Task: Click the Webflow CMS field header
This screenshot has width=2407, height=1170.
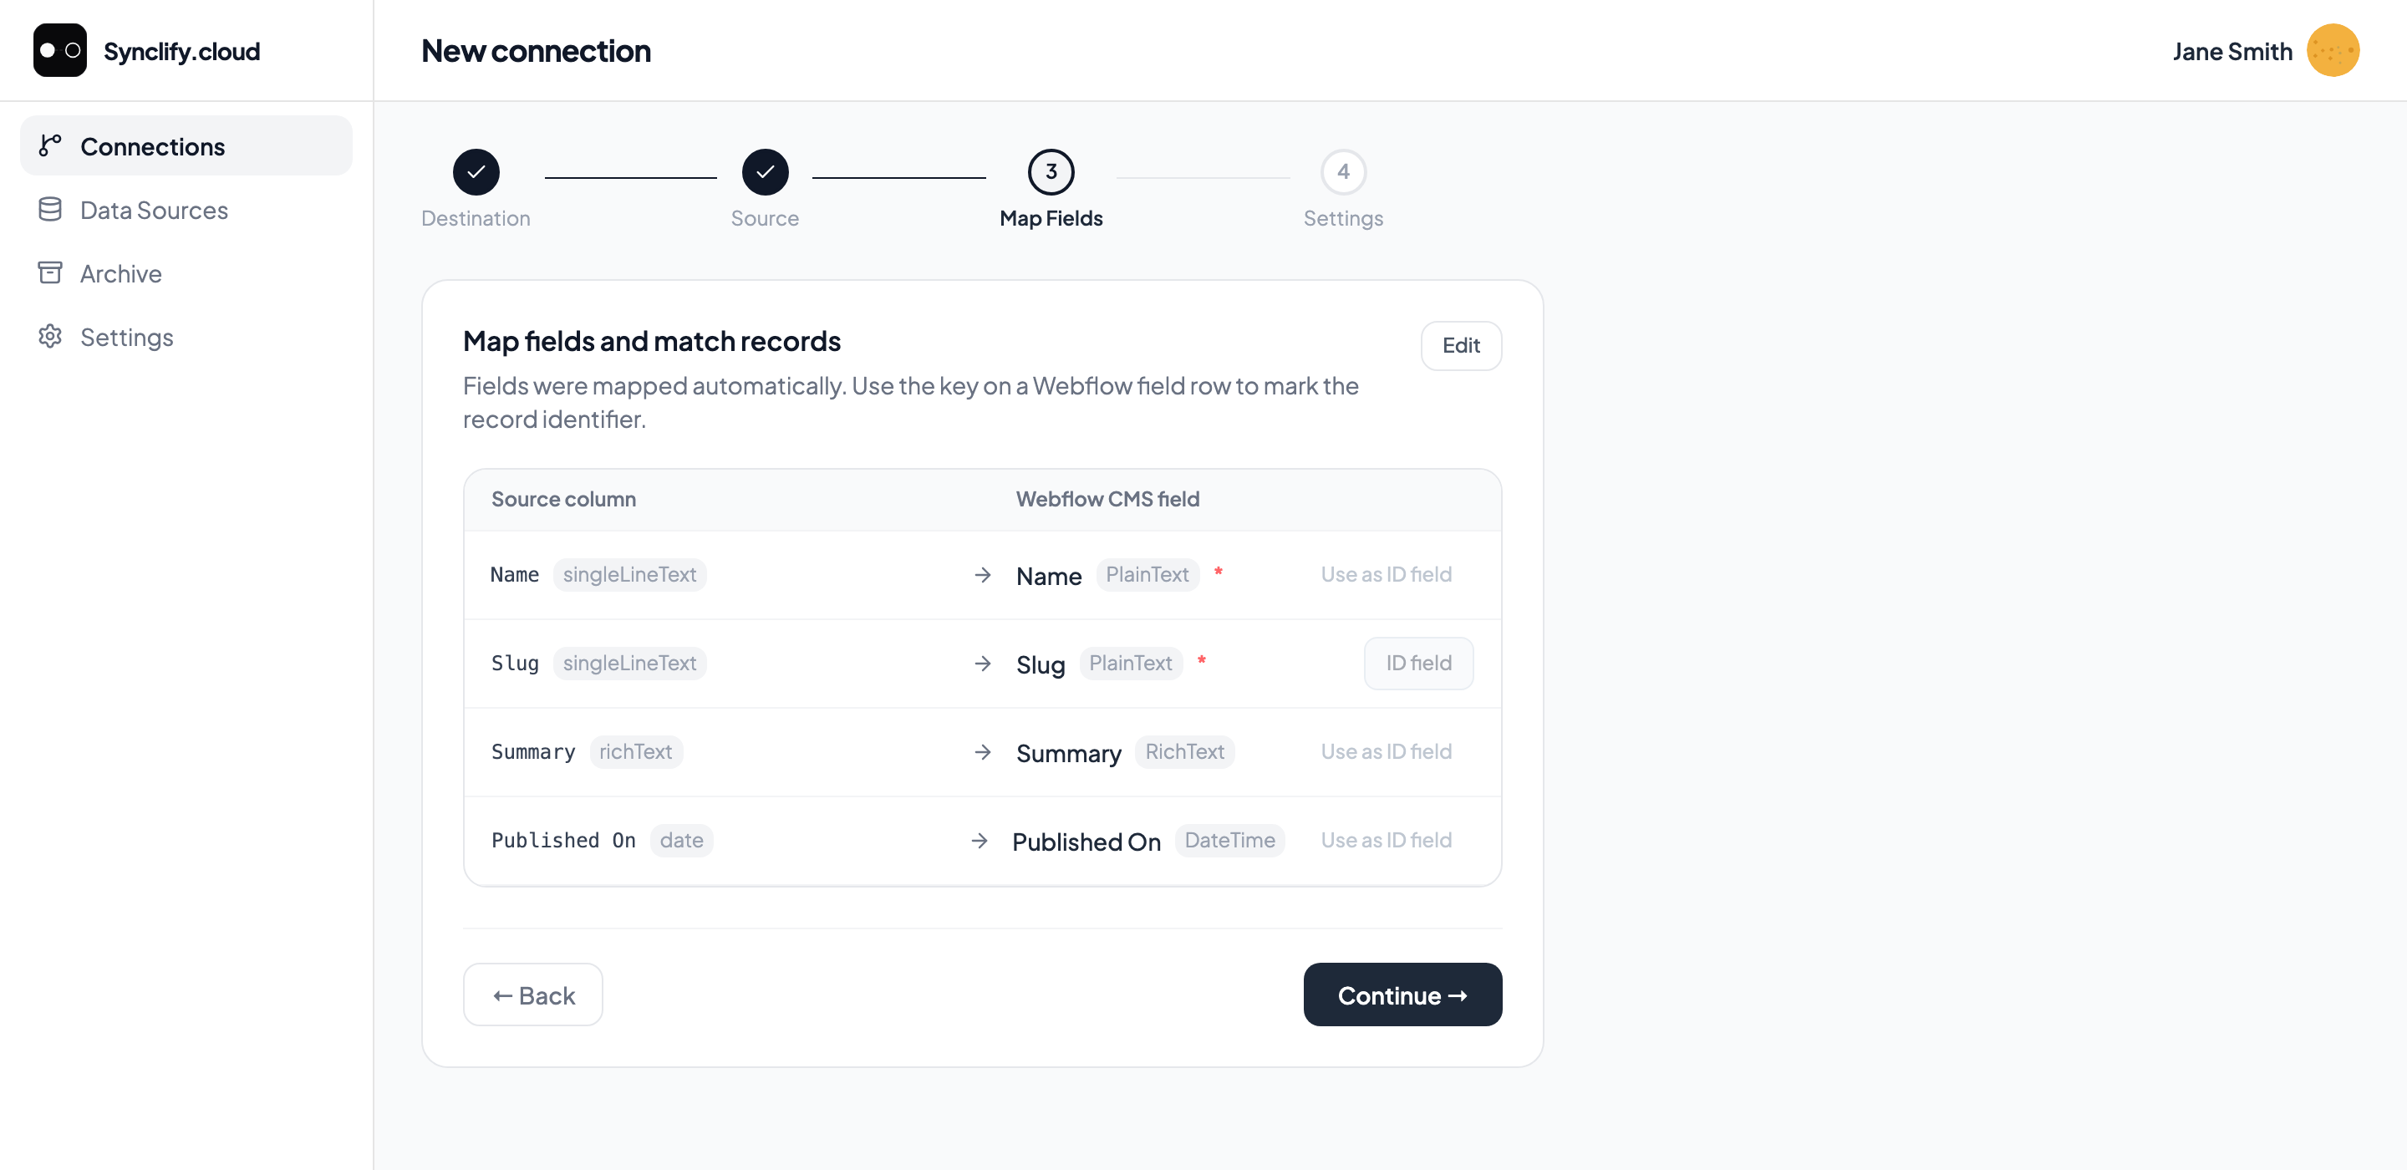Action: [1107, 500]
